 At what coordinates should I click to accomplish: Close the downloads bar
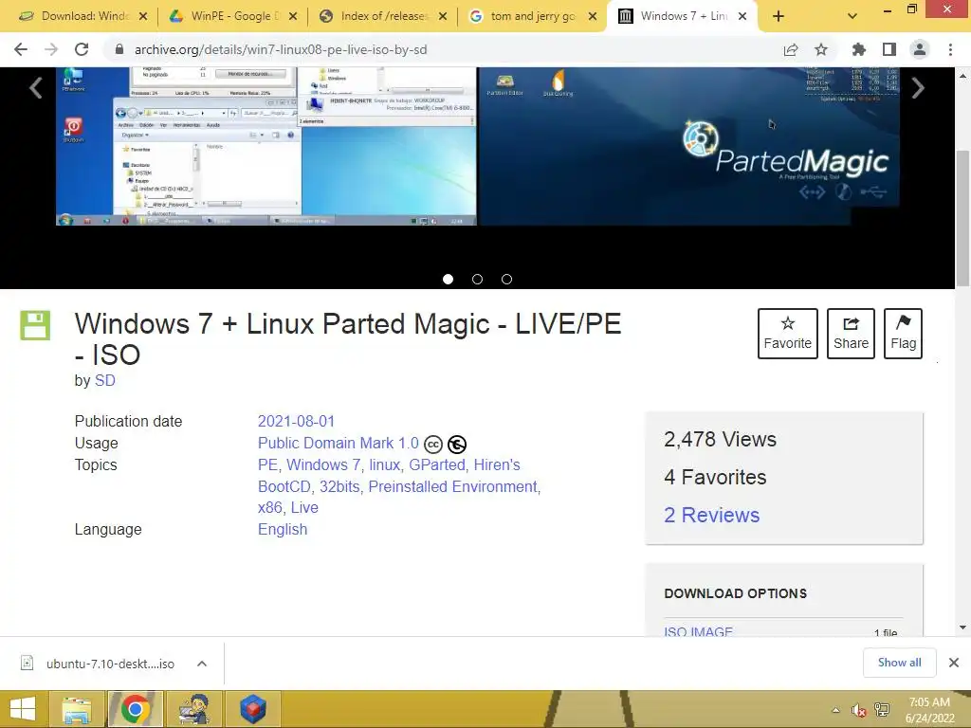(x=954, y=663)
